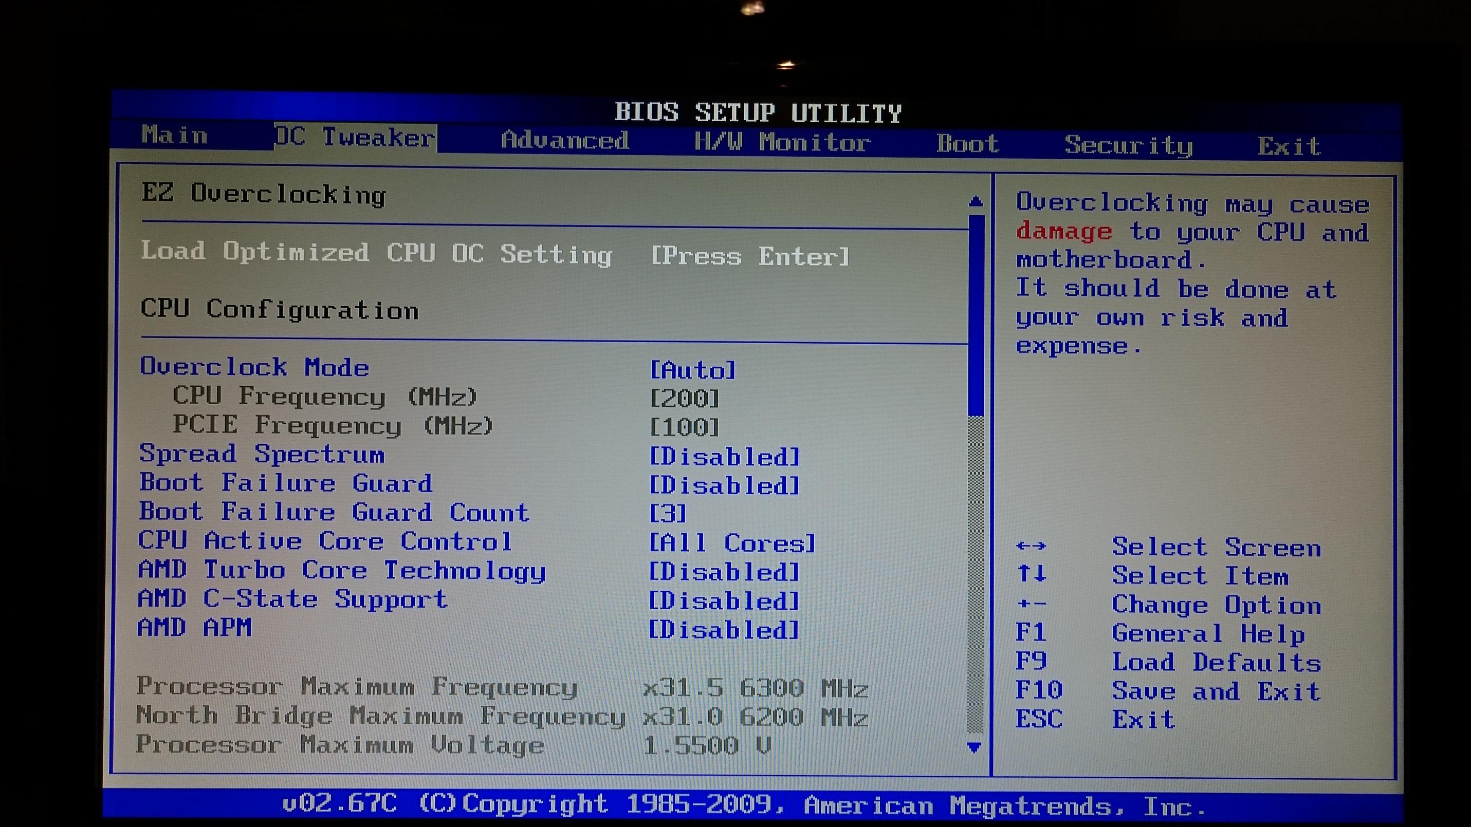Select the AMD APM Disabled value
This screenshot has width=1471, height=827.
pyautogui.click(x=724, y=630)
